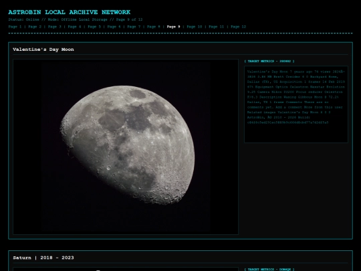This screenshot has height=271, width=361.
Task: Select the current Page 9 link
Action: click(x=173, y=27)
